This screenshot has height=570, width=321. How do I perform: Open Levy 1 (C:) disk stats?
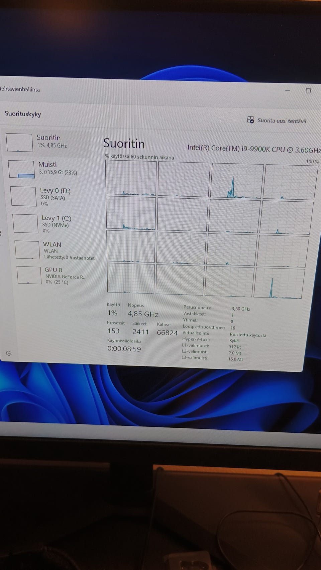tap(52, 224)
